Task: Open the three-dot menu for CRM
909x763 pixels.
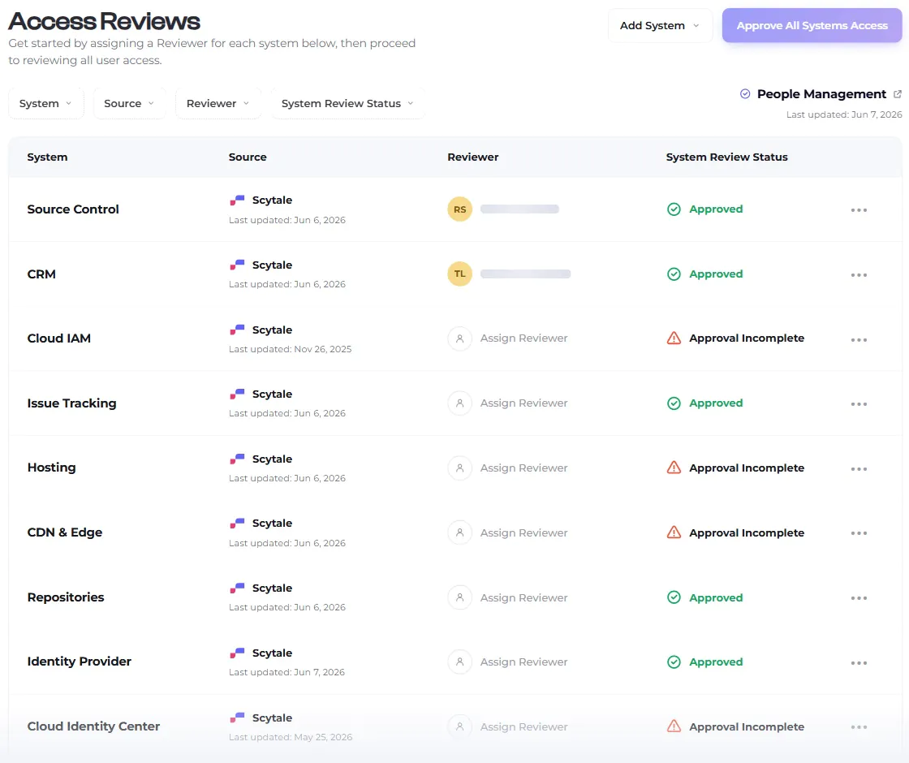Action: pyautogui.click(x=859, y=275)
